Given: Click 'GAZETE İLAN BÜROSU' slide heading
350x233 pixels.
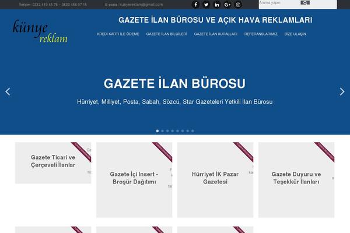Looking at the screenshot, I should (174, 83).
